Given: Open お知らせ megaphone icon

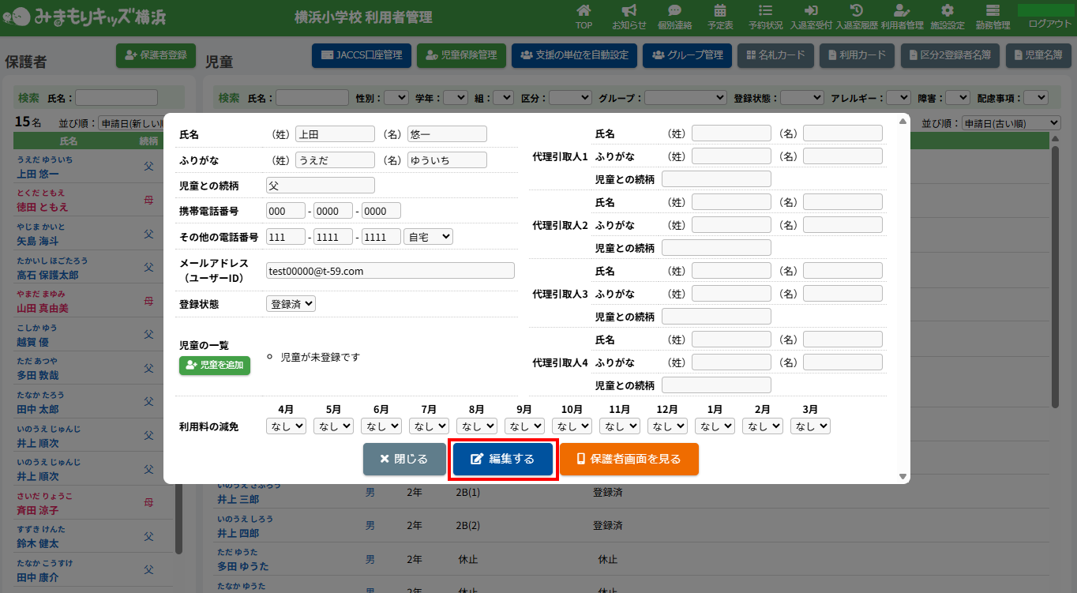Looking at the screenshot, I should pyautogui.click(x=629, y=11).
